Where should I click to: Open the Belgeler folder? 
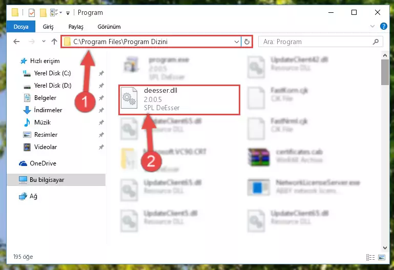pyautogui.click(x=39, y=98)
